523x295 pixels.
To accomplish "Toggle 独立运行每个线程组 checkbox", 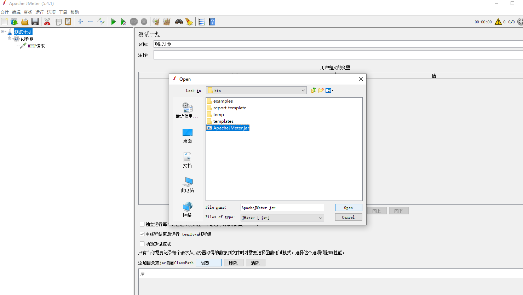I will [x=142, y=224].
